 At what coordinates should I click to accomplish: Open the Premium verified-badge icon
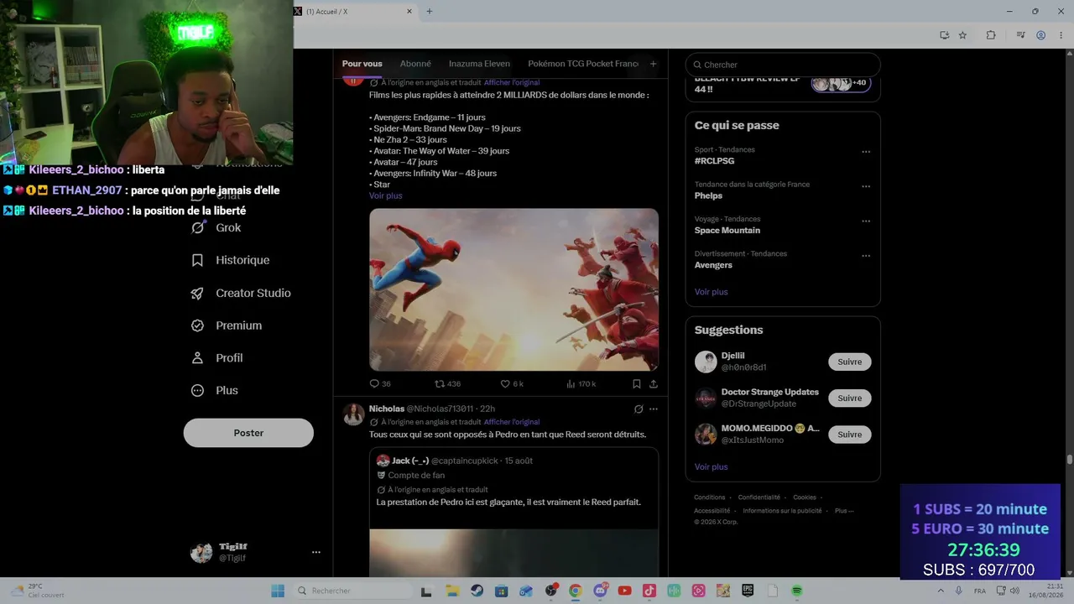point(197,325)
